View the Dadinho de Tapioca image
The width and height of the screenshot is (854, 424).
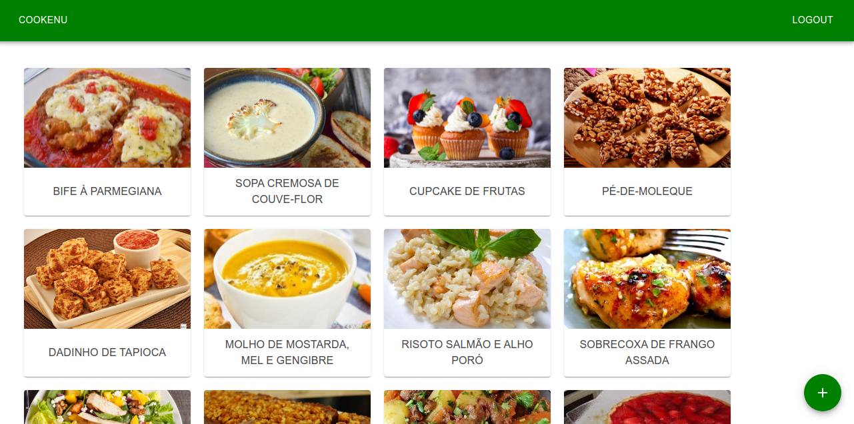pyautogui.click(x=107, y=279)
